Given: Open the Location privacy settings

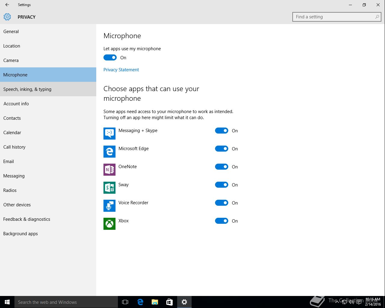Looking at the screenshot, I should (48, 46).
